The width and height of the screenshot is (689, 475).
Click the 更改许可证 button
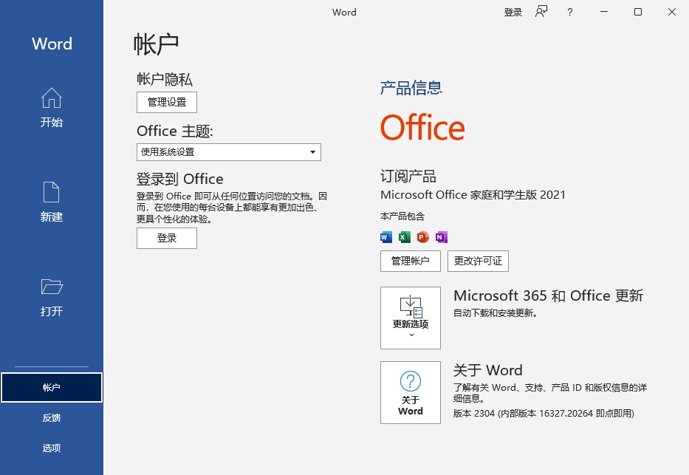tap(478, 261)
